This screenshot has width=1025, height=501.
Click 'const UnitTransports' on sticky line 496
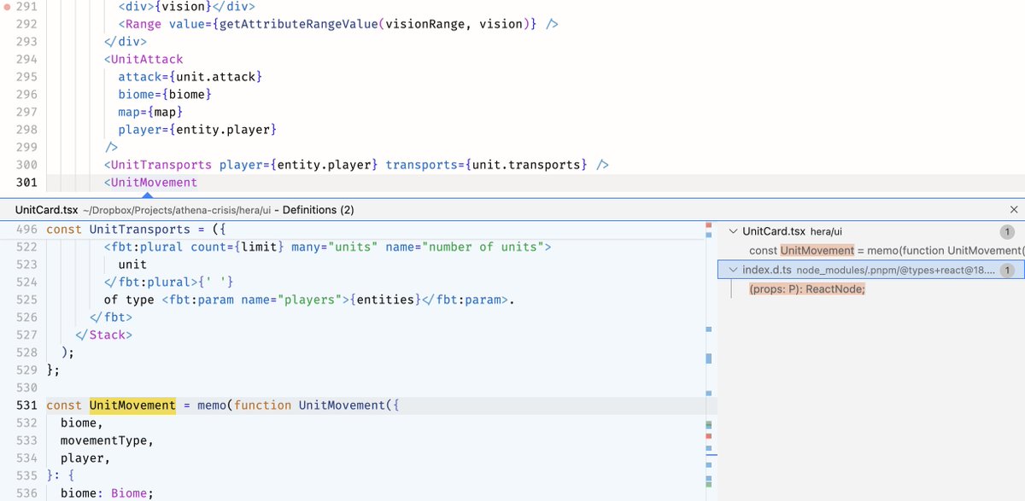tap(118, 230)
